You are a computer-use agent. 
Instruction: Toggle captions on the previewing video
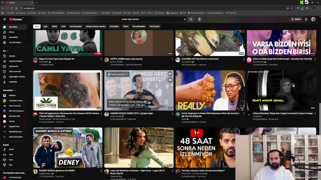point(170,80)
